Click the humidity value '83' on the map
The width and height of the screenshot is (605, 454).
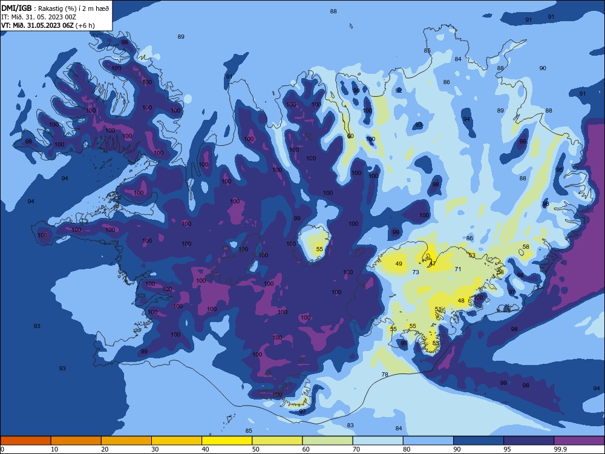pyautogui.click(x=350, y=426)
